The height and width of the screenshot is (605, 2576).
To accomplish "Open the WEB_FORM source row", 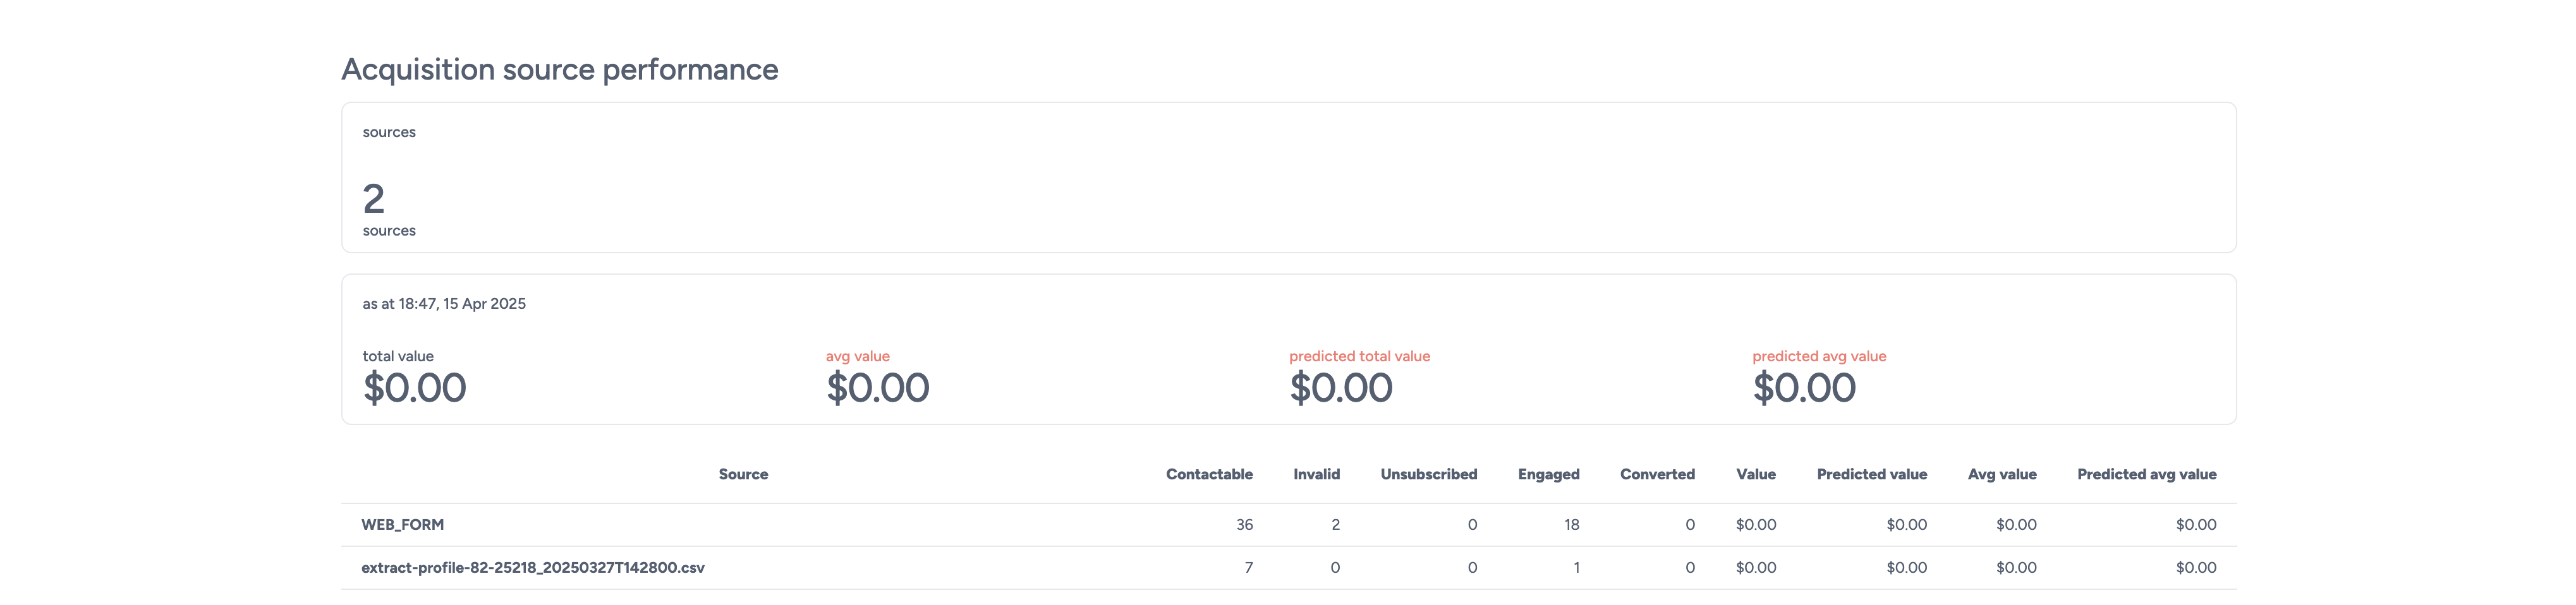I will 403,524.
